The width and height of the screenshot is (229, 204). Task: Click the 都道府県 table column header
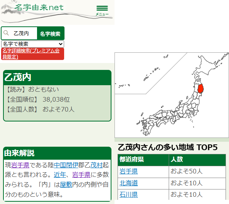pyautogui.click(x=132, y=160)
